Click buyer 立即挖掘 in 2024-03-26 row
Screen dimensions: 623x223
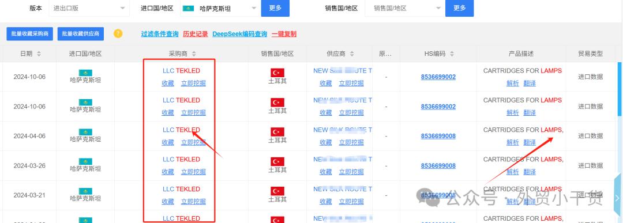pos(193,172)
